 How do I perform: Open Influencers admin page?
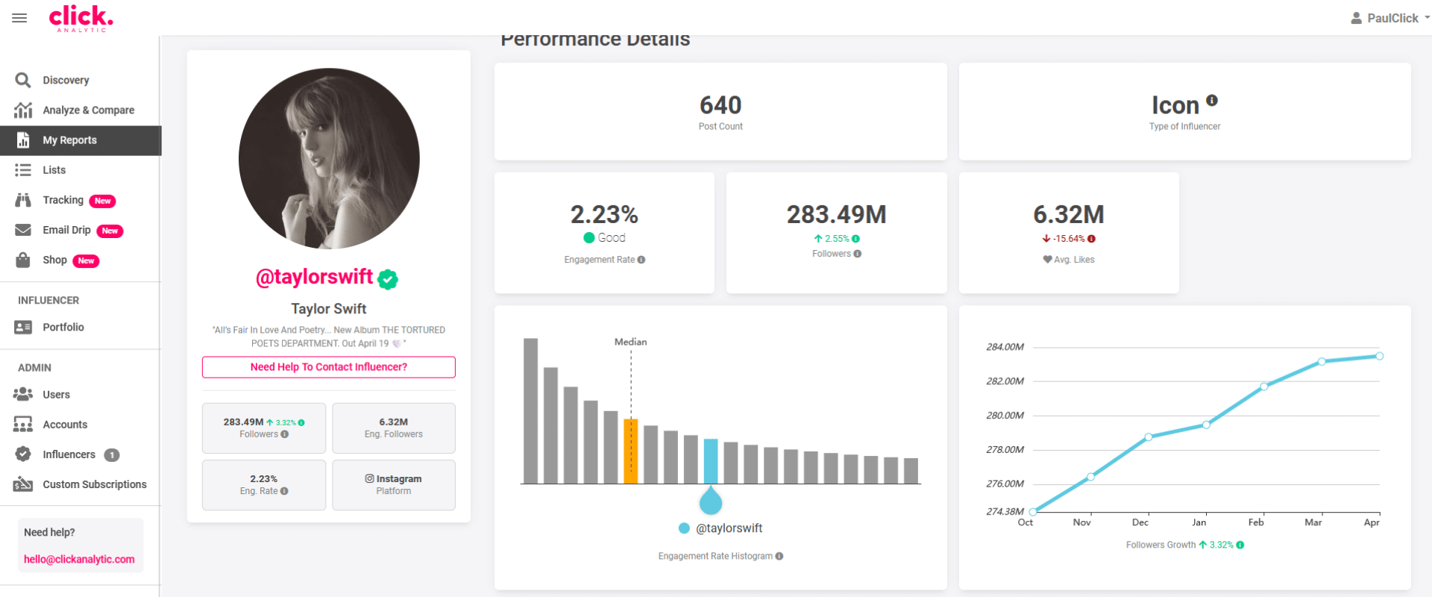coord(69,454)
